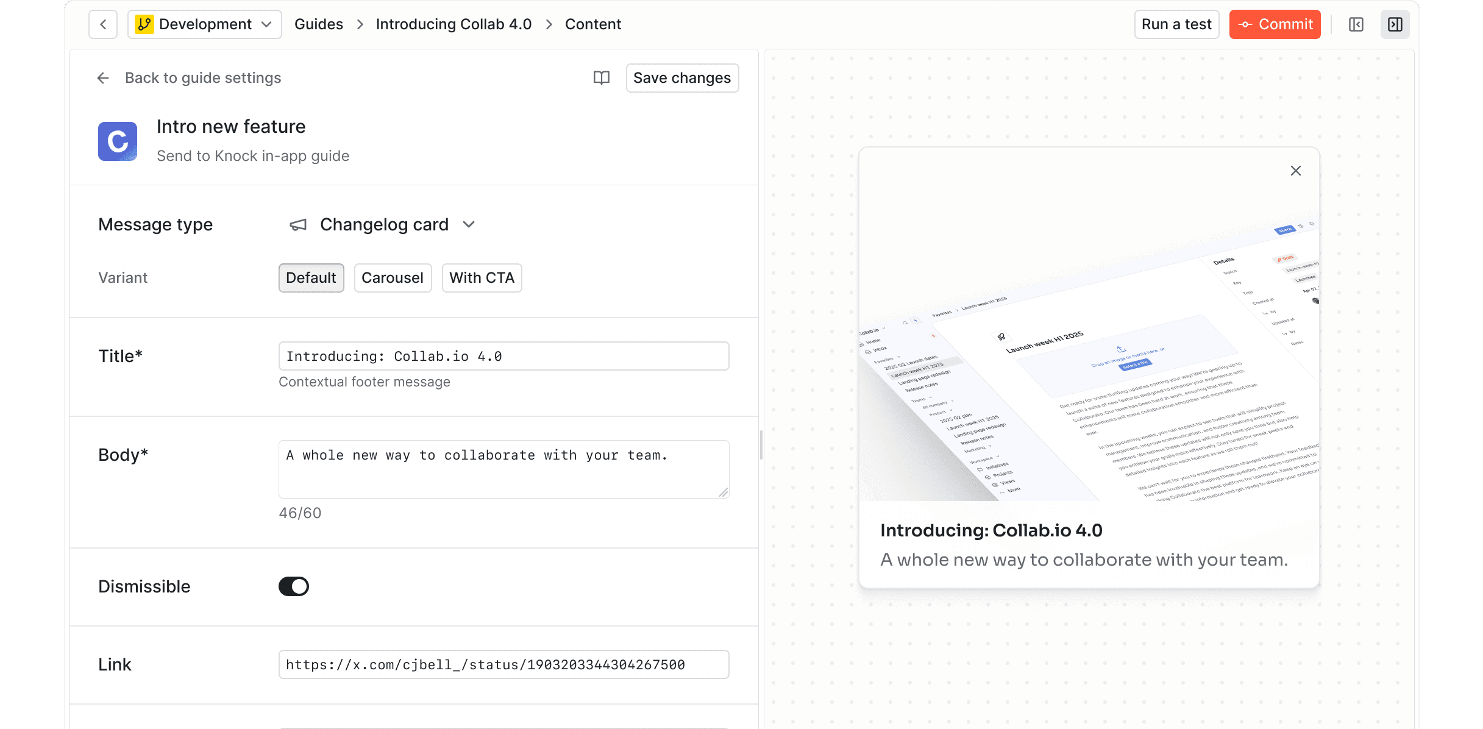Click preview heading Introducing: Collab.io 4.0

(x=991, y=530)
